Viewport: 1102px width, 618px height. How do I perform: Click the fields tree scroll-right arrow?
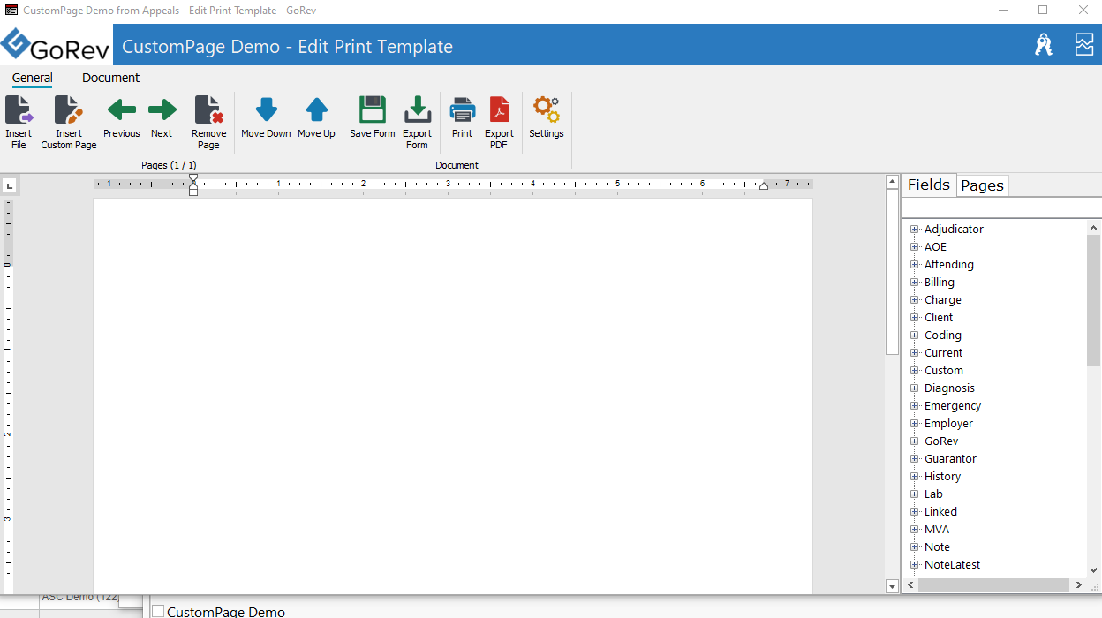click(1079, 584)
